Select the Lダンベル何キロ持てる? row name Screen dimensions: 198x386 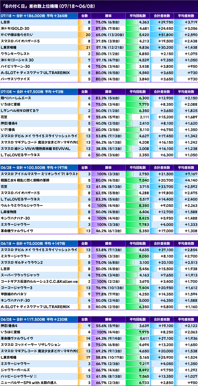tap(20, 110)
